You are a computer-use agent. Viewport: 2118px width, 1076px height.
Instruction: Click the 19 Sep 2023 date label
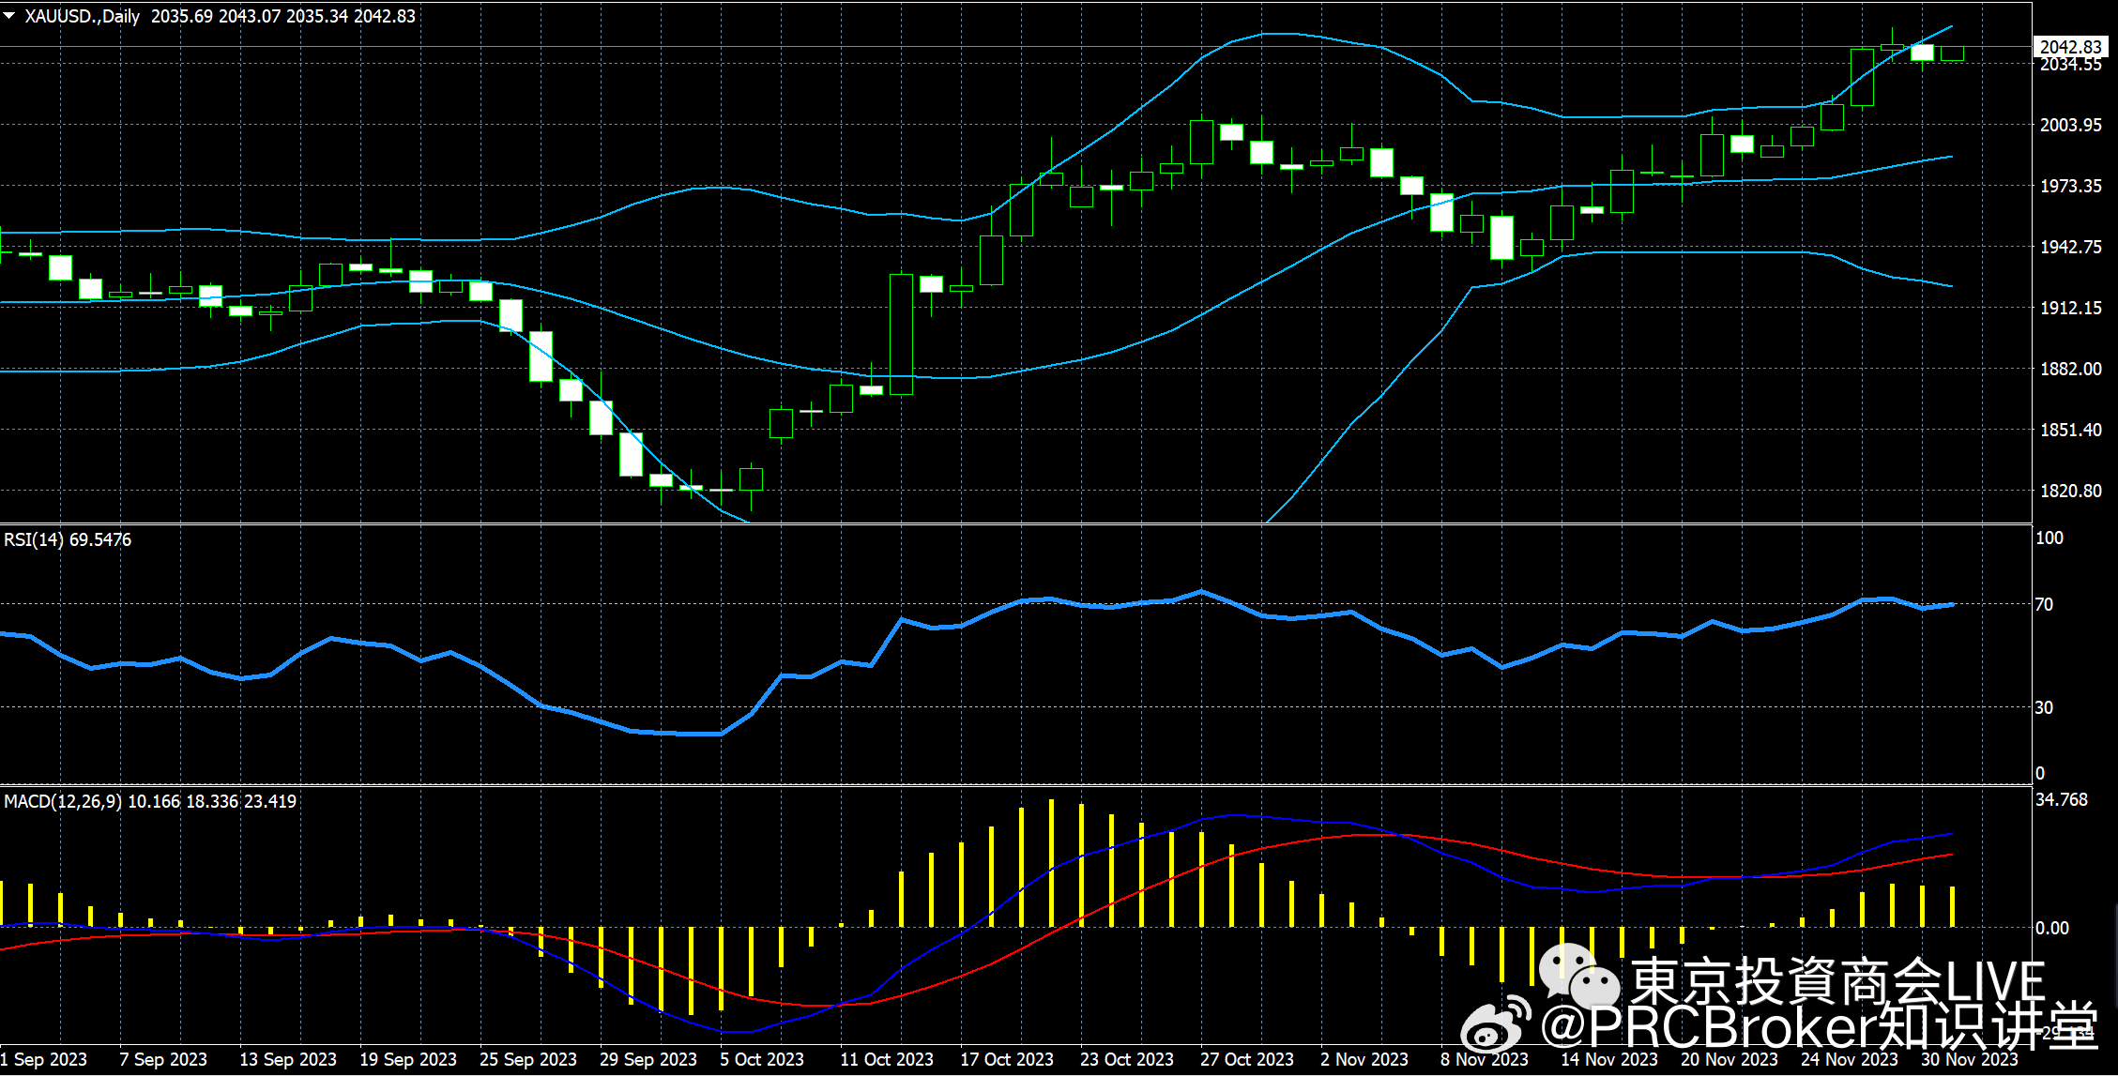(408, 1059)
